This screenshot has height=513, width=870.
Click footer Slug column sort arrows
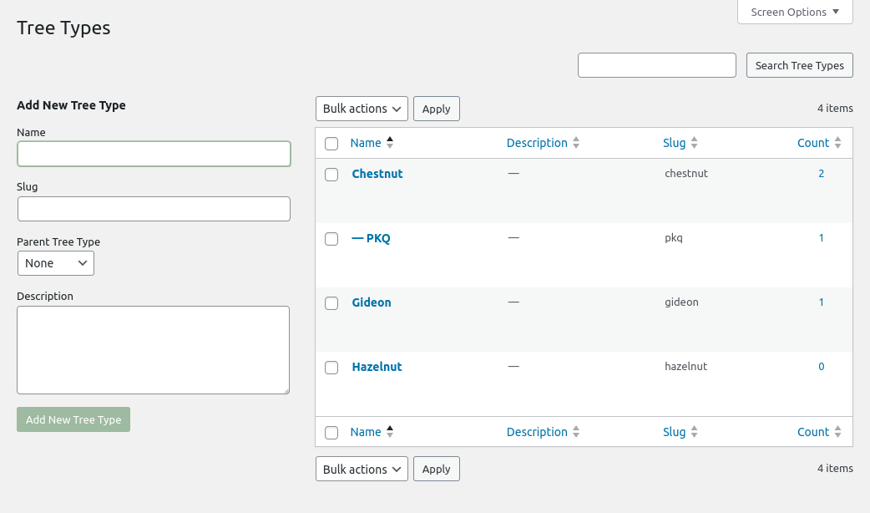(694, 433)
